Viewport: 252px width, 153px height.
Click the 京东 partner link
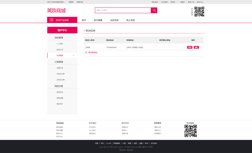pyautogui.click(x=102, y=143)
